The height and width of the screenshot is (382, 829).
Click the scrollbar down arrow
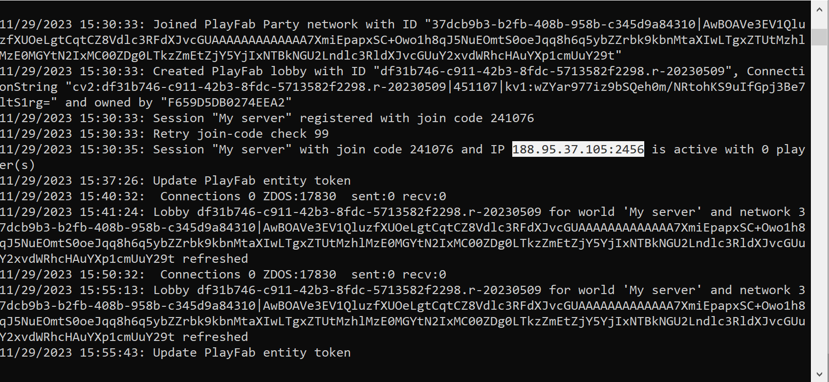819,375
